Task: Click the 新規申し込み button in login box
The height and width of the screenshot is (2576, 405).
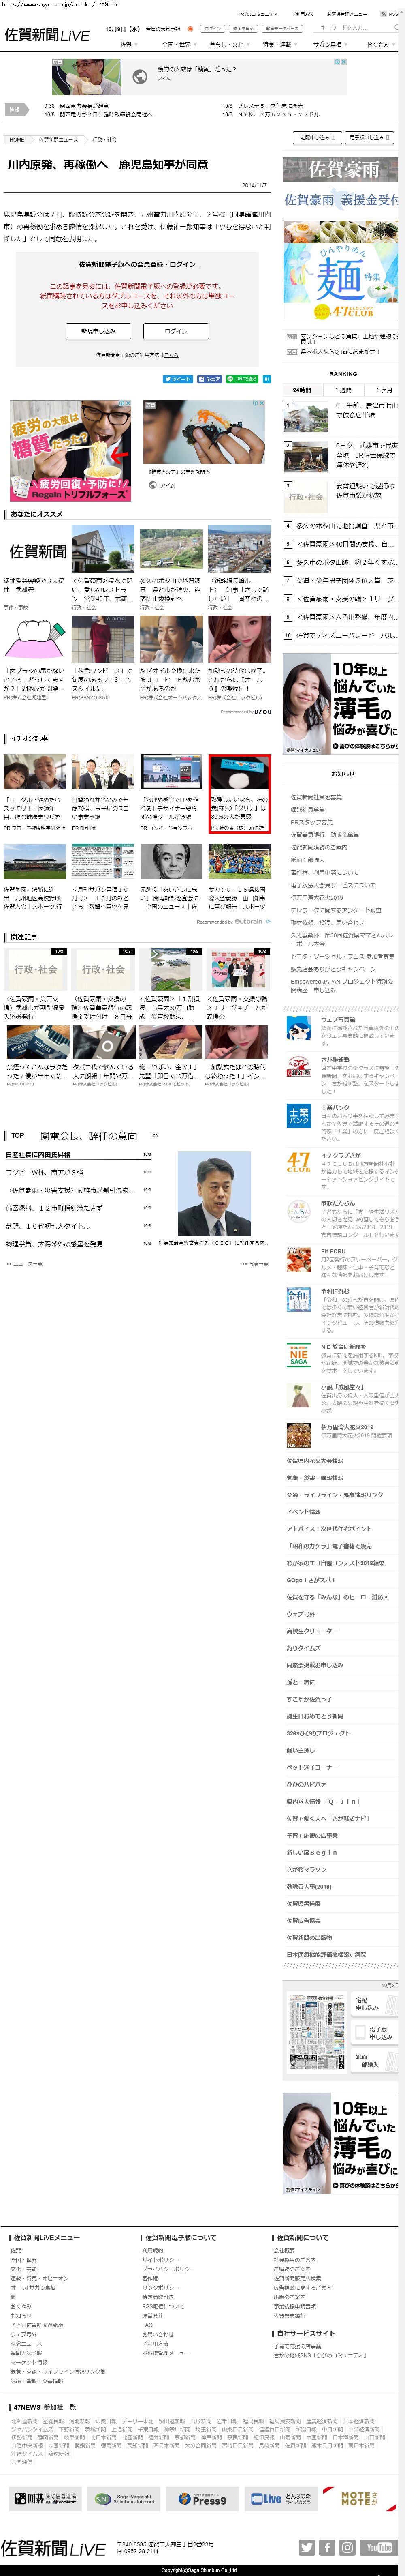Action: pyautogui.click(x=98, y=330)
